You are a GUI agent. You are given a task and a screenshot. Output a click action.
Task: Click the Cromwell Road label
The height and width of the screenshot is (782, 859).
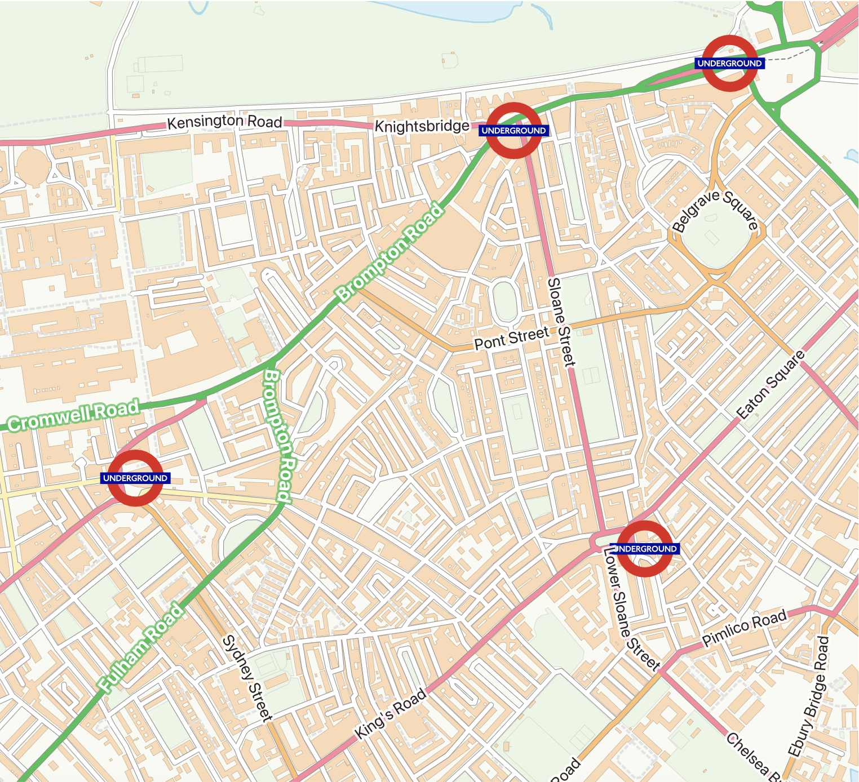tap(73, 416)
